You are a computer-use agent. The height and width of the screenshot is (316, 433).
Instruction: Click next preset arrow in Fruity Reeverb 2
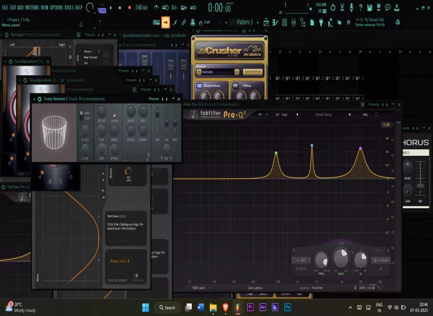167,99
